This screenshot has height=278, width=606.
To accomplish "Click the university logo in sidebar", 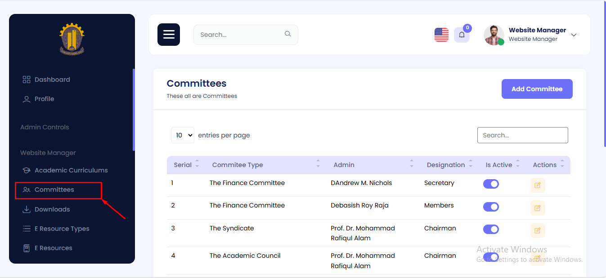I will 72,39.
